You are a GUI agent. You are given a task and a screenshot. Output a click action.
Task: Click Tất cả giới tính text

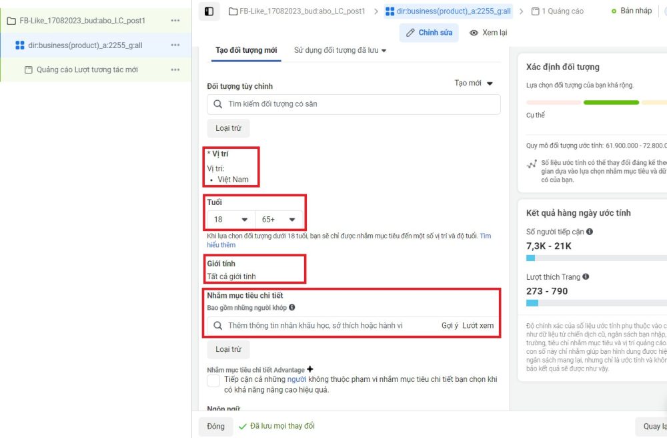(x=231, y=276)
